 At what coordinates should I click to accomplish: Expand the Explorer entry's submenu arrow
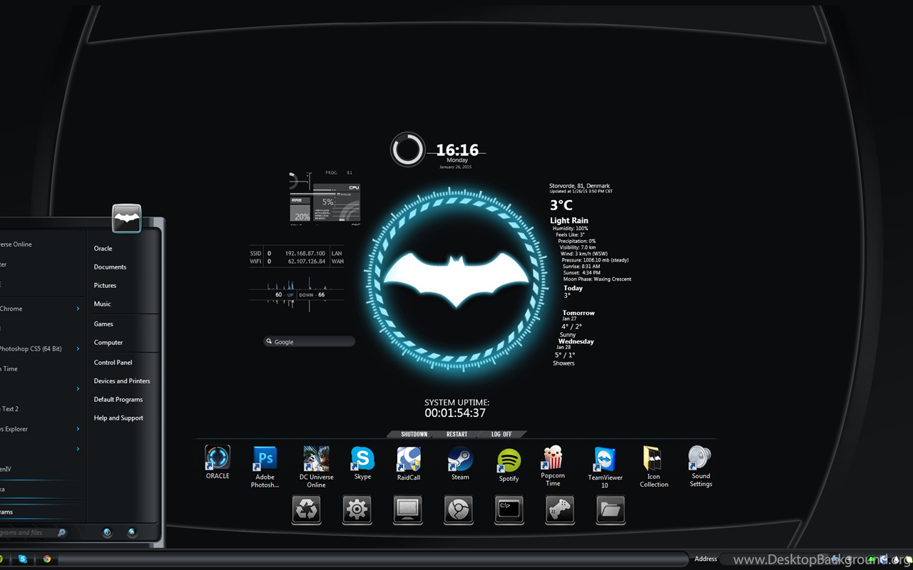pos(78,429)
